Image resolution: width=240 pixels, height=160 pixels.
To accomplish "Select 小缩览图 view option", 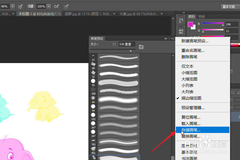I will [x=202, y=73].
